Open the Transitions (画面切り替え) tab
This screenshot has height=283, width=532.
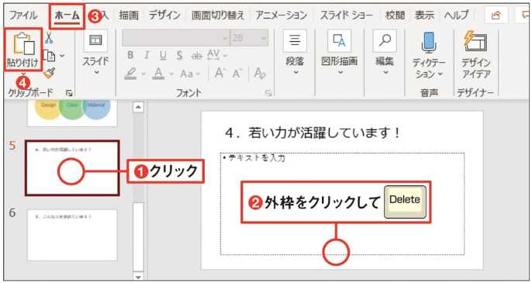(x=218, y=16)
